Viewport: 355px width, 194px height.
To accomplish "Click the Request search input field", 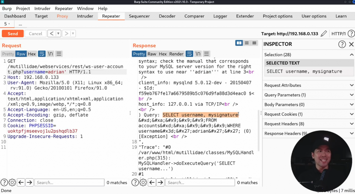I will coord(69,183).
